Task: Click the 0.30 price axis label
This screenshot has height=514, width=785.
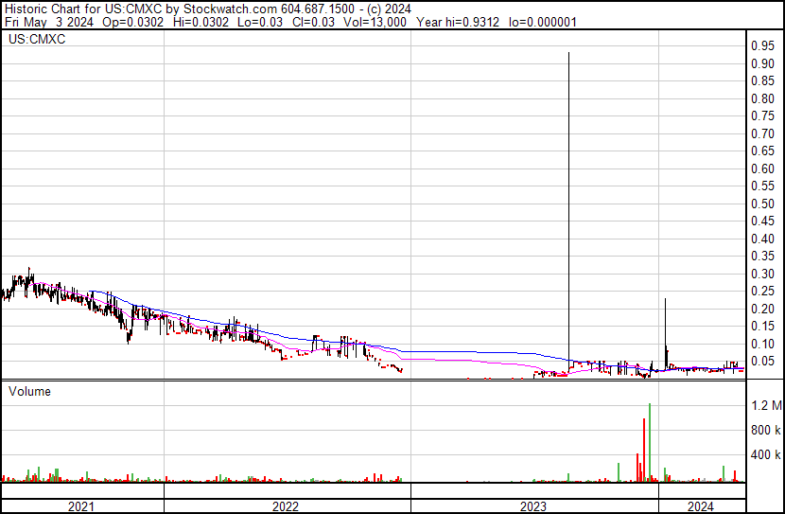Action: pos(762,274)
